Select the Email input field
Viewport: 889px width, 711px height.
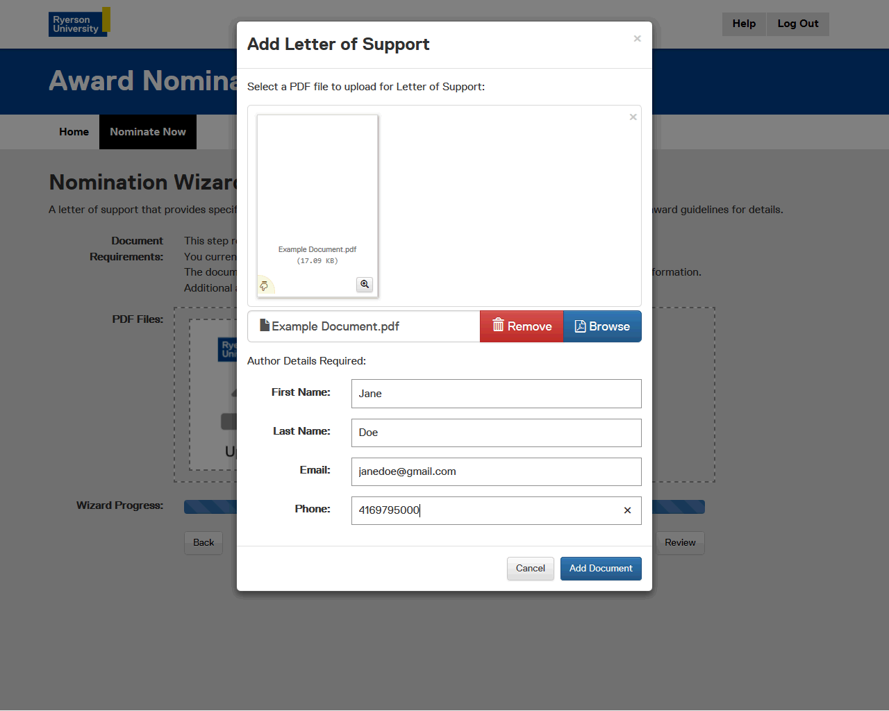(496, 471)
